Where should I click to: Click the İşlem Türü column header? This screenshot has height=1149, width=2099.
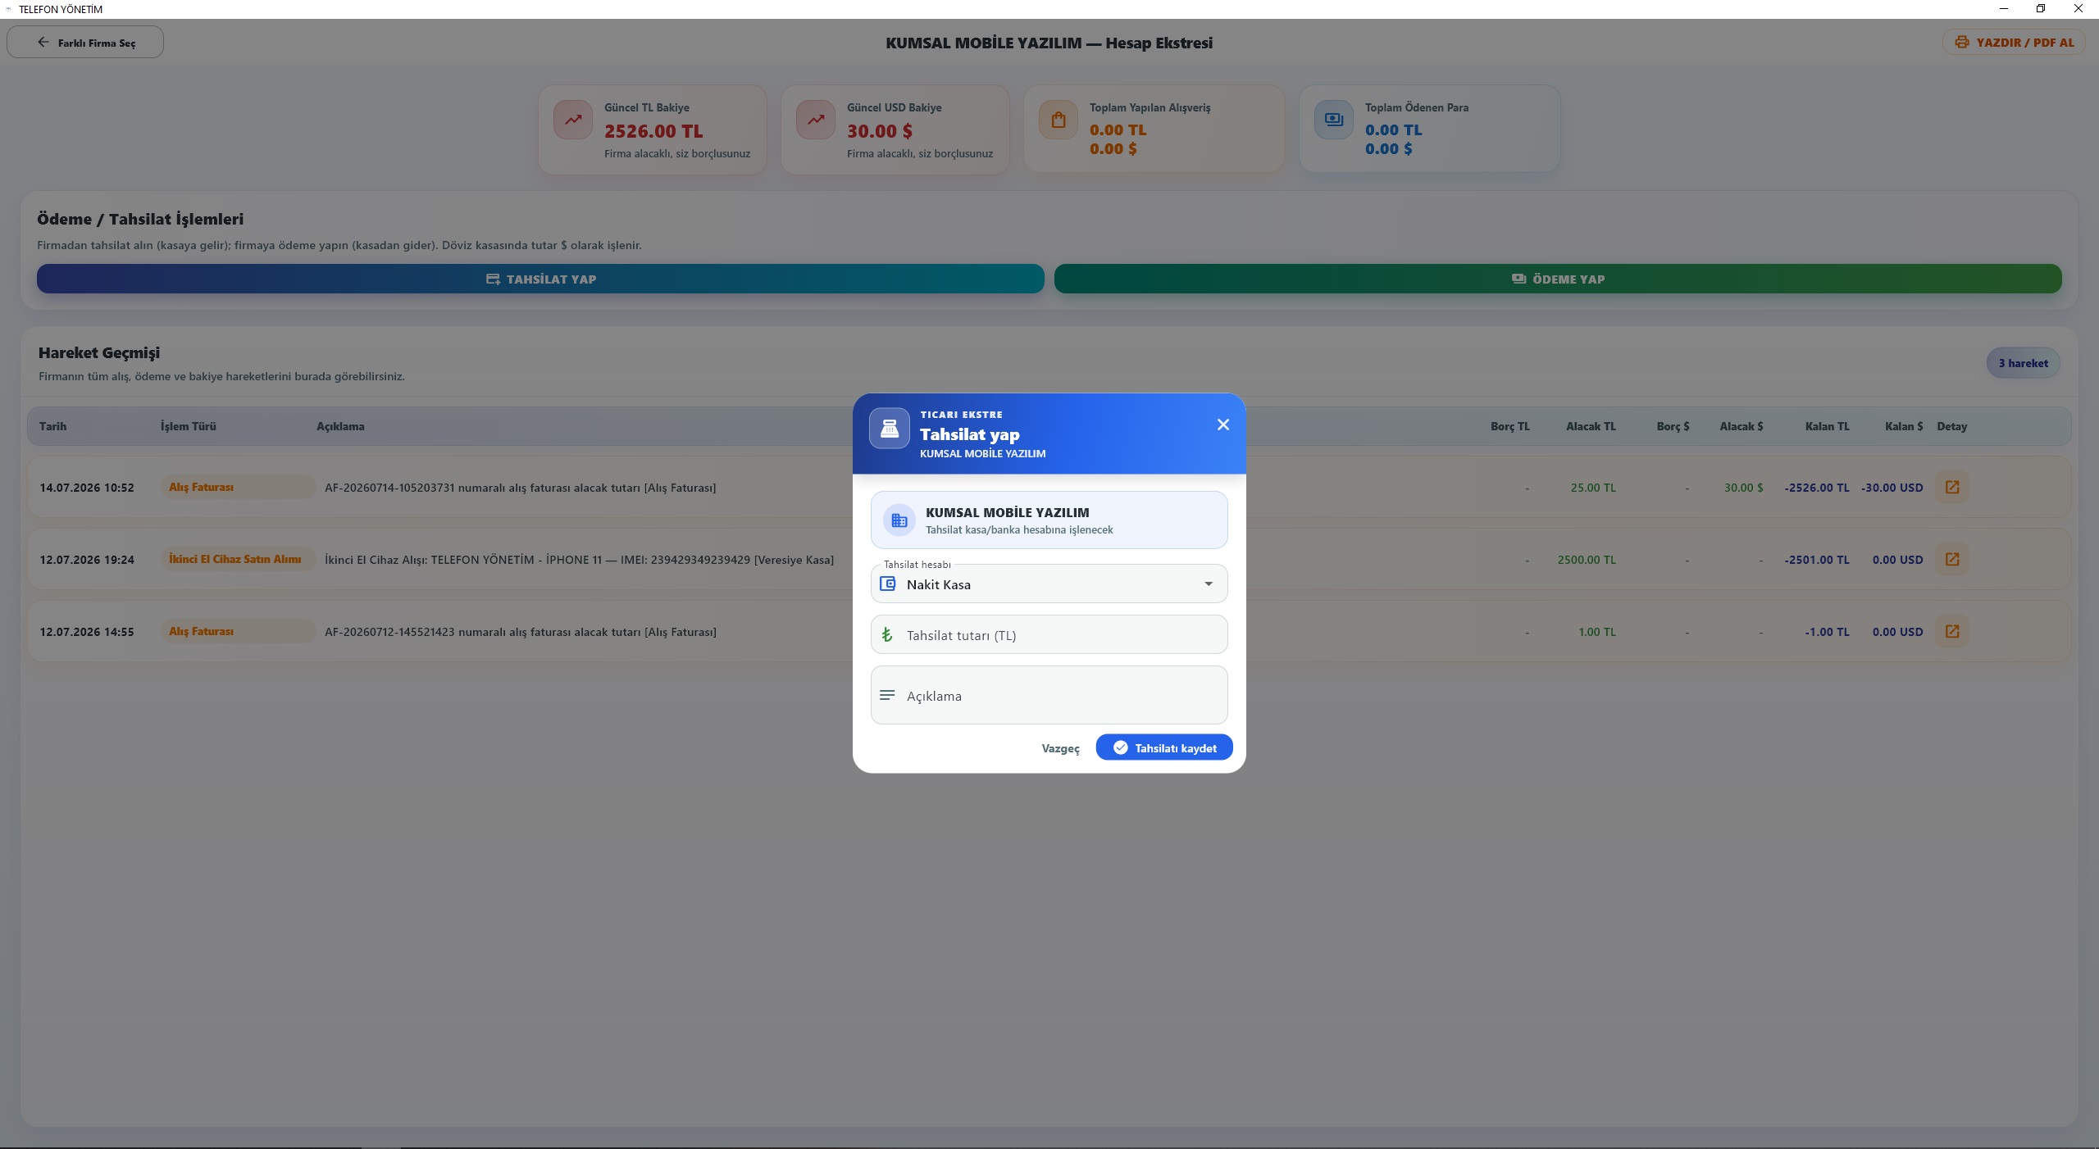189,426
